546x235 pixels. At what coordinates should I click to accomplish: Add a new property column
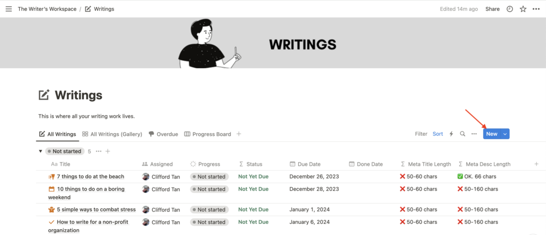pyautogui.click(x=536, y=164)
